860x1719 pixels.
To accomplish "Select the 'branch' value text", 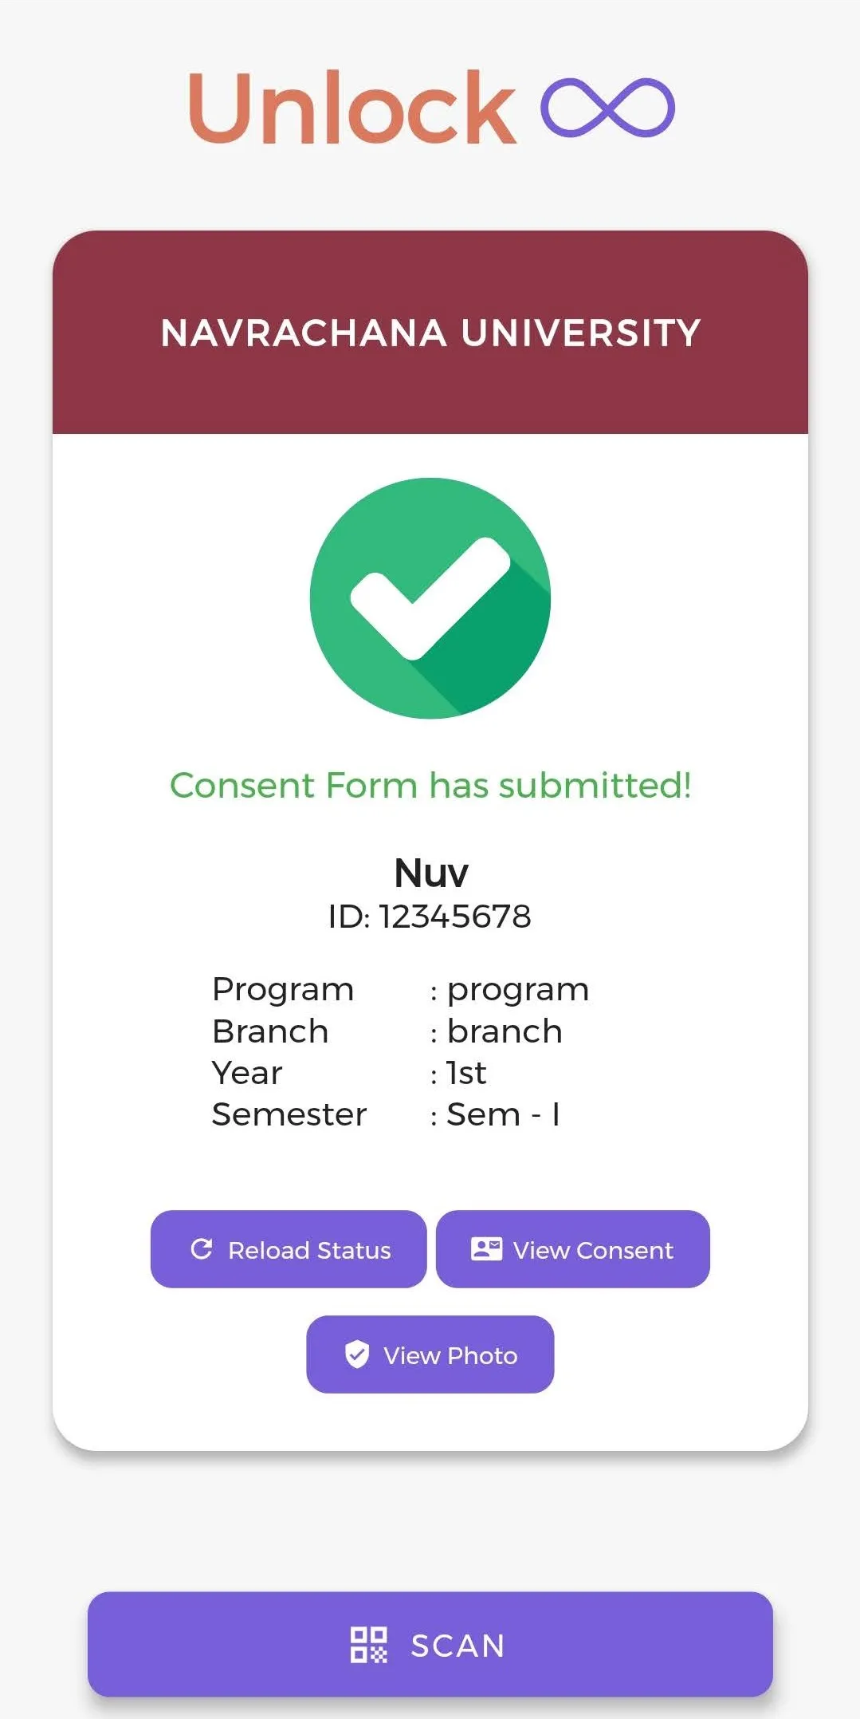I will click(505, 1031).
